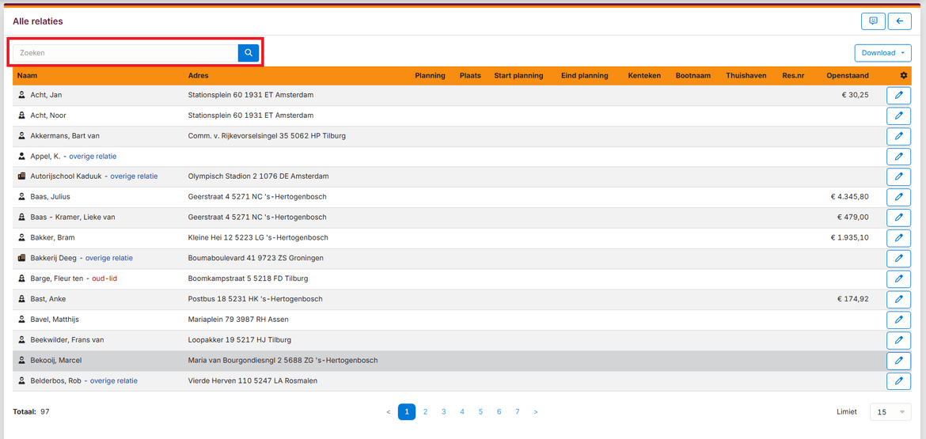Click the Openstaand column header
Image resolution: width=926 pixels, height=439 pixels.
tap(847, 76)
